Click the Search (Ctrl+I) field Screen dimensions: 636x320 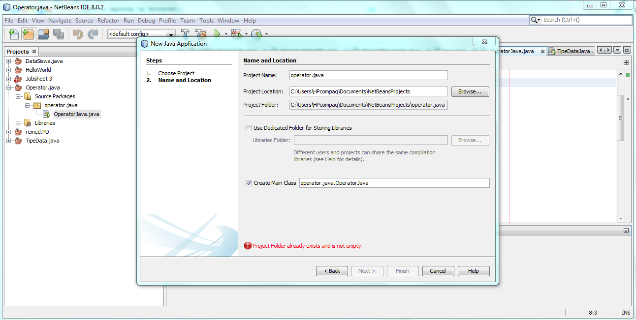tap(586, 20)
